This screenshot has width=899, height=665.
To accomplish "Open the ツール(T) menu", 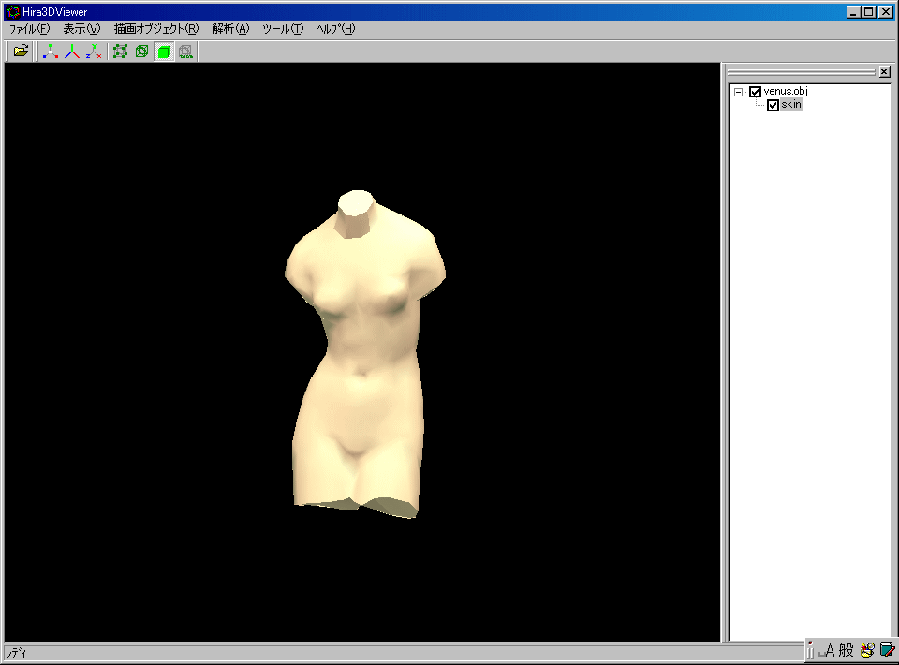I will pyautogui.click(x=283, y=29).
